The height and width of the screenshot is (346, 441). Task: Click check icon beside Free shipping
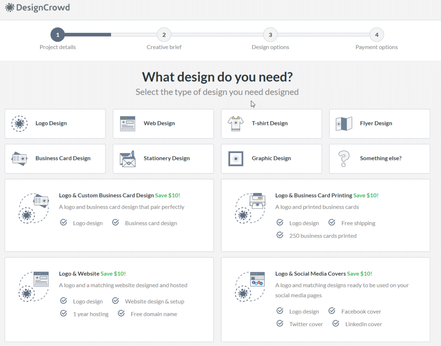click(332, 222)
